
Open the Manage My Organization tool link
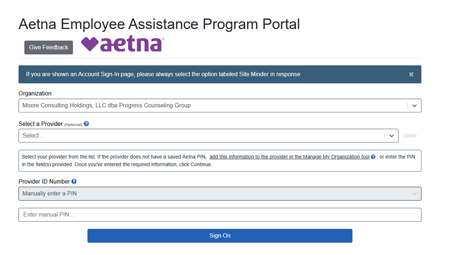(x=289, y=157)
